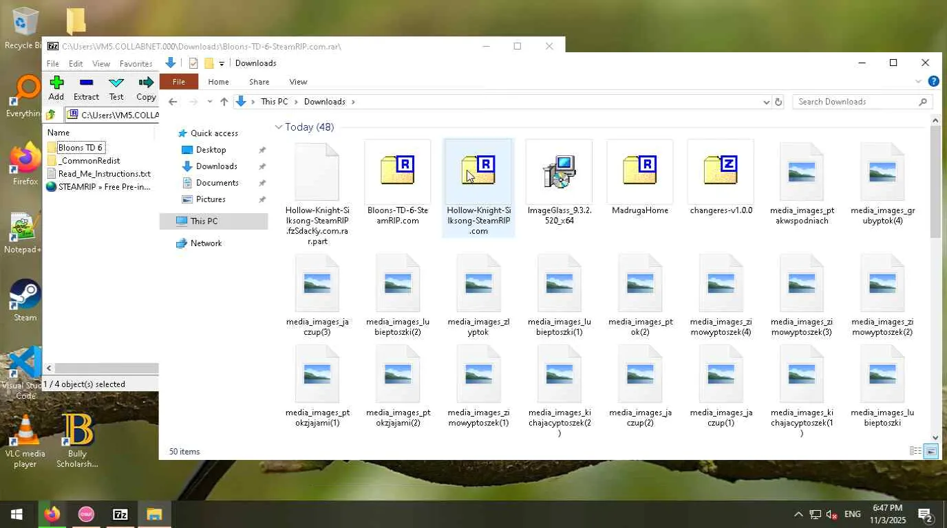
Task: Select This PC in navigation pane
Action: [213, 221]
